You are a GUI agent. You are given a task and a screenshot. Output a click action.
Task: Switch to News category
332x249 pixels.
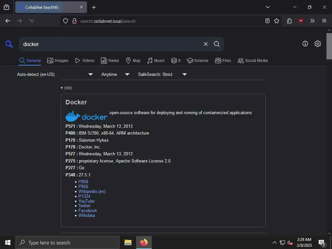110,61
